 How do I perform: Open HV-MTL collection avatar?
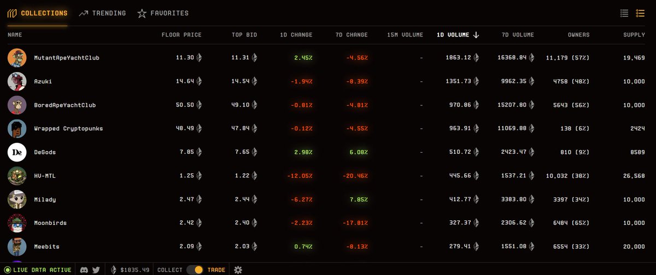[x=17, y=176]
